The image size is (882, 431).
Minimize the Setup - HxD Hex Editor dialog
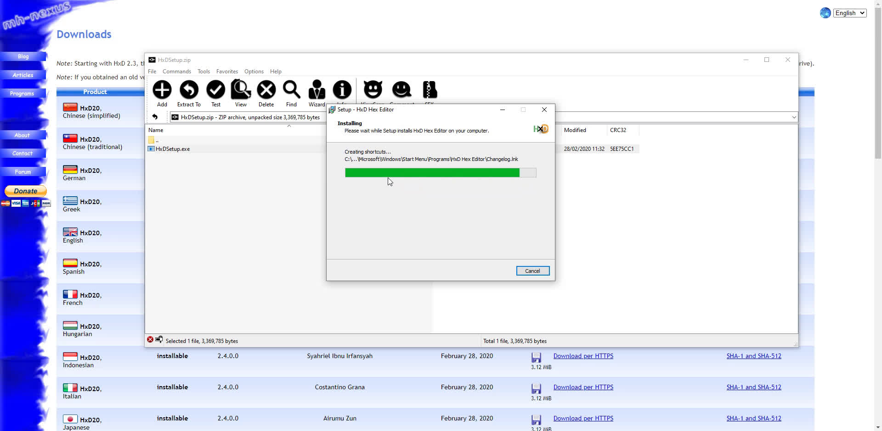point(502,110)
